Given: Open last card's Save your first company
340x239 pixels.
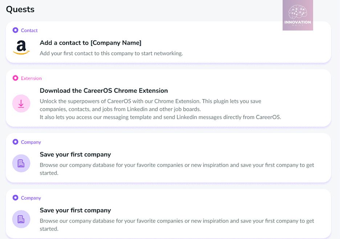Looking at the screenshot, I should tap(75, 211).
